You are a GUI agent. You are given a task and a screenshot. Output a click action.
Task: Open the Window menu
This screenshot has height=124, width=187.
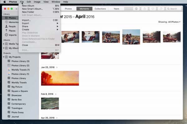coord(56,2)
